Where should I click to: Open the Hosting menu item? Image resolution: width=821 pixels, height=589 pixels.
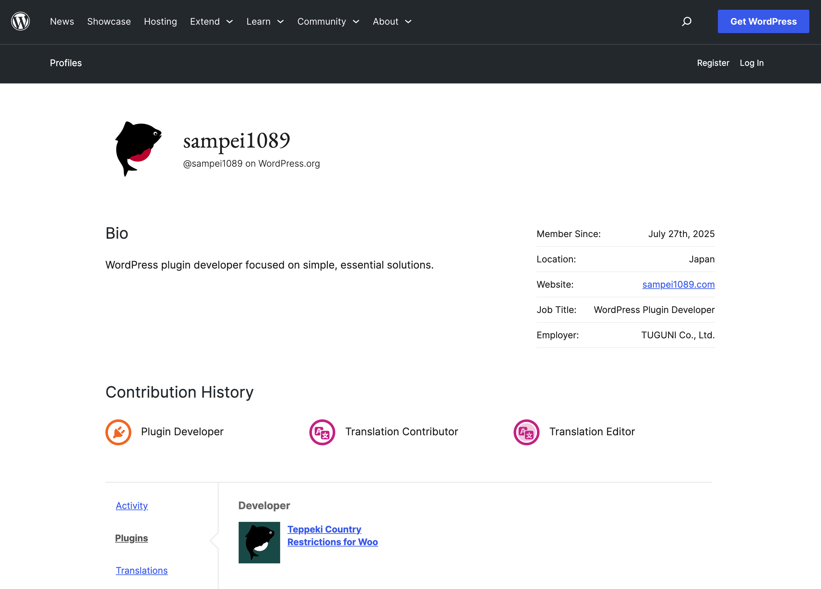coord(161,22)
